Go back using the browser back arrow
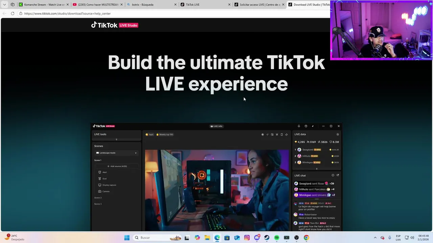433x243 pixels. [x=4, y=13]
